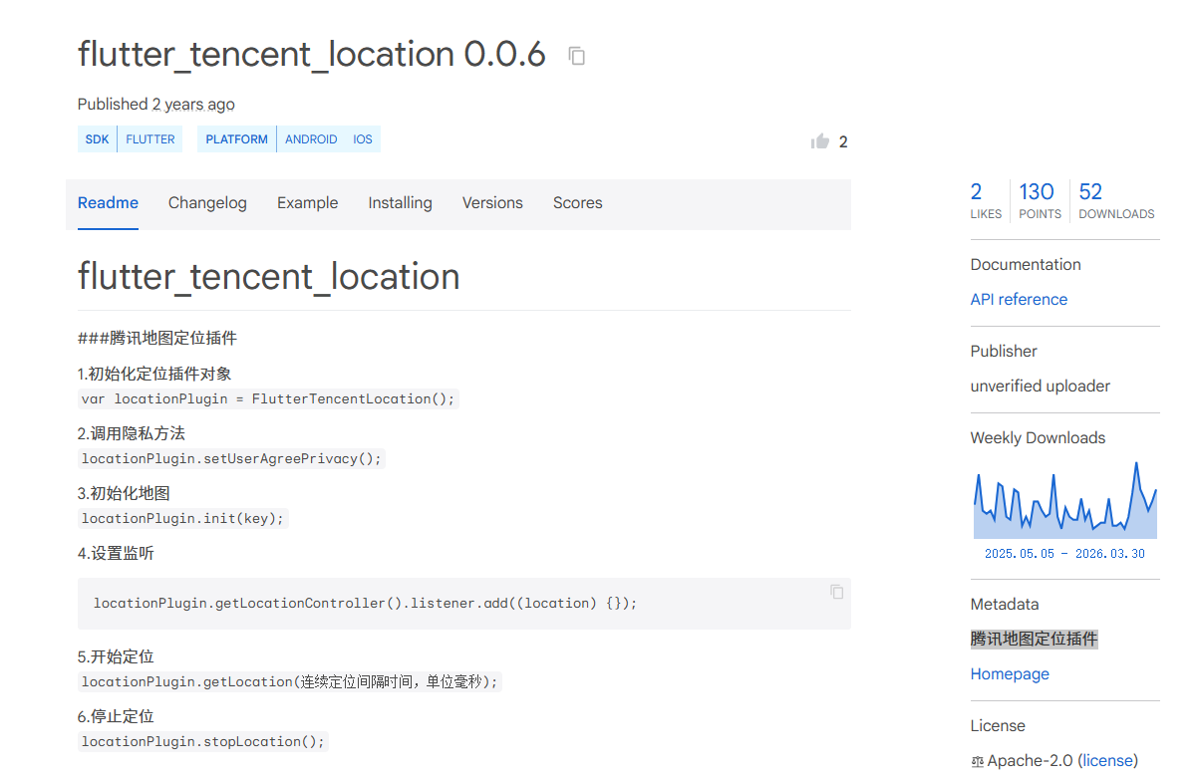This screenshot has width=1202, height=777.
Task: Open the Example tab
Action: [x=307, y=203]
